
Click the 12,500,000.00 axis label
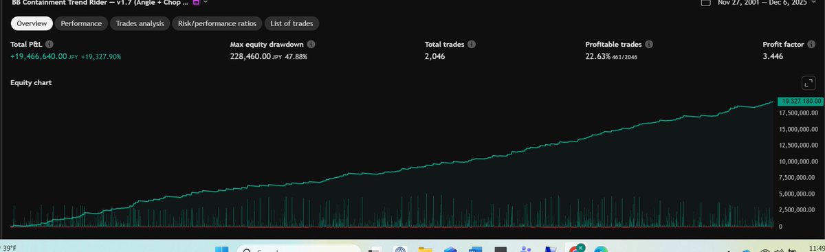coord(799,146)
